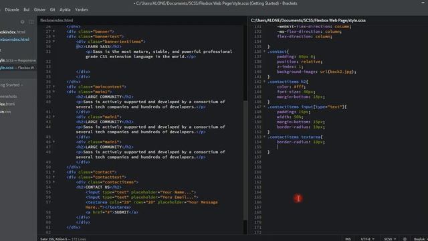This screenshot has width=428, height=241.
Task: Click the 'z-index: 1;' declaration
Action: [290, 67]
